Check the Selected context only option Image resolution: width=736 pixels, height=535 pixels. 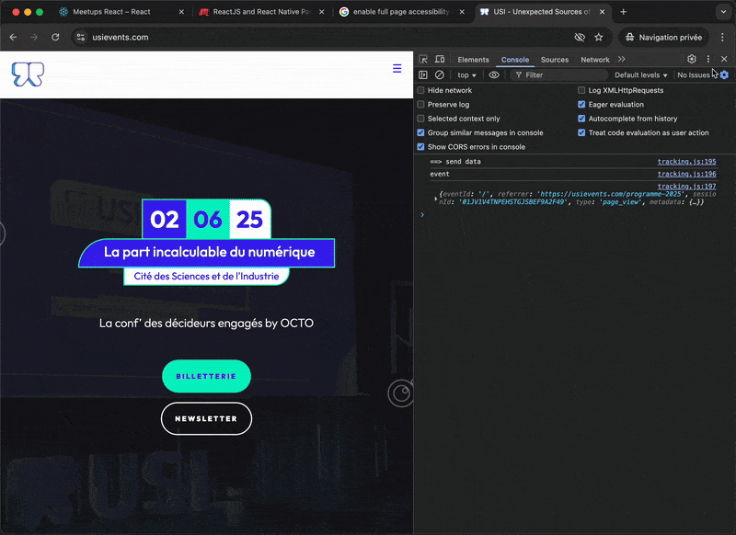[420, 119]
